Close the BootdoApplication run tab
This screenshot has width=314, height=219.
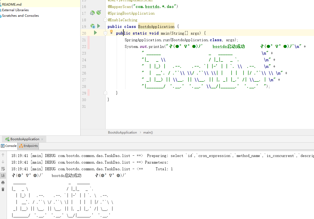(x=42, y=139)
